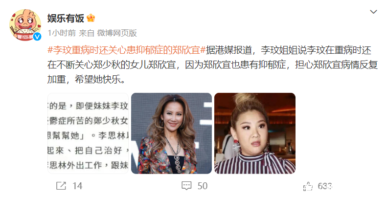387x197 pixels.
Task: Open the photo of woman in striped top
Action: (255, 133)
